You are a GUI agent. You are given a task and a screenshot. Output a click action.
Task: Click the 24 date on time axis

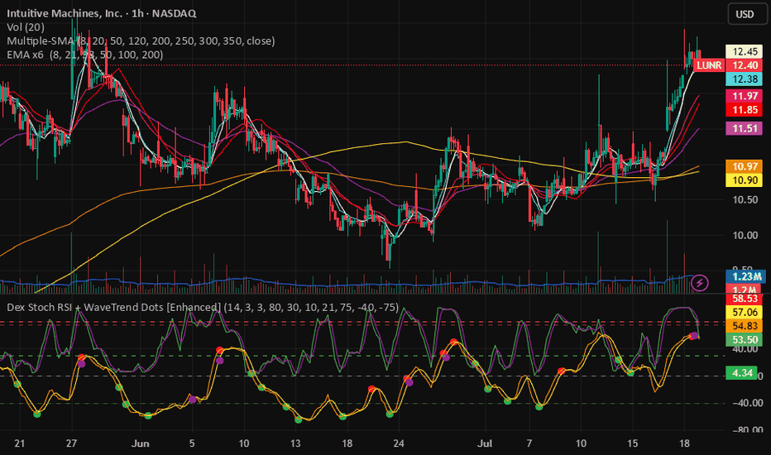[x=398, y=443]
